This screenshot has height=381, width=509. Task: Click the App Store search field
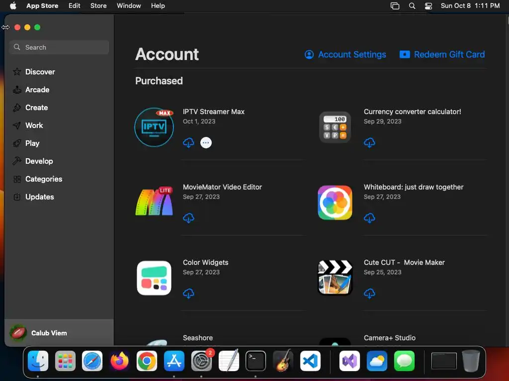59,47
